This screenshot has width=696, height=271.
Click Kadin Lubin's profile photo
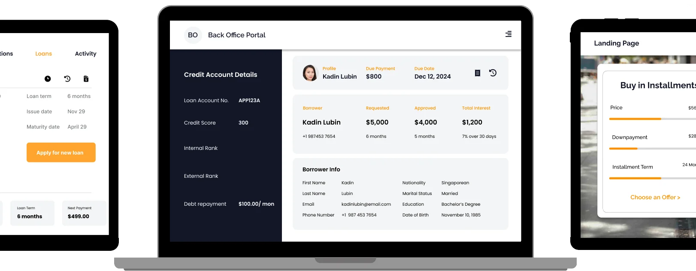[x=310, y=73]
